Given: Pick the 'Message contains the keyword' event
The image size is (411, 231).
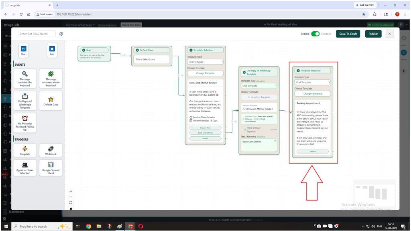Looking at the screenshot, I should [25, 78].
